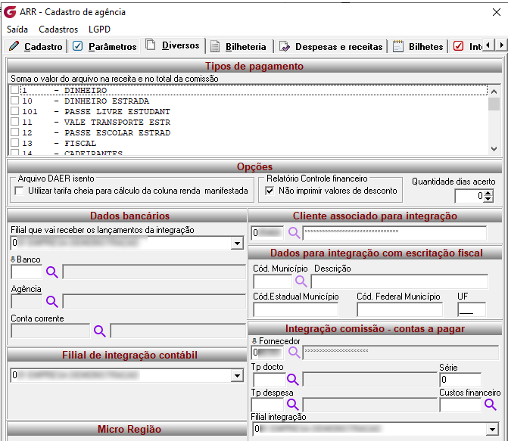
Task: Look up Cód. Município magnifier
Action: pos(301,281)
